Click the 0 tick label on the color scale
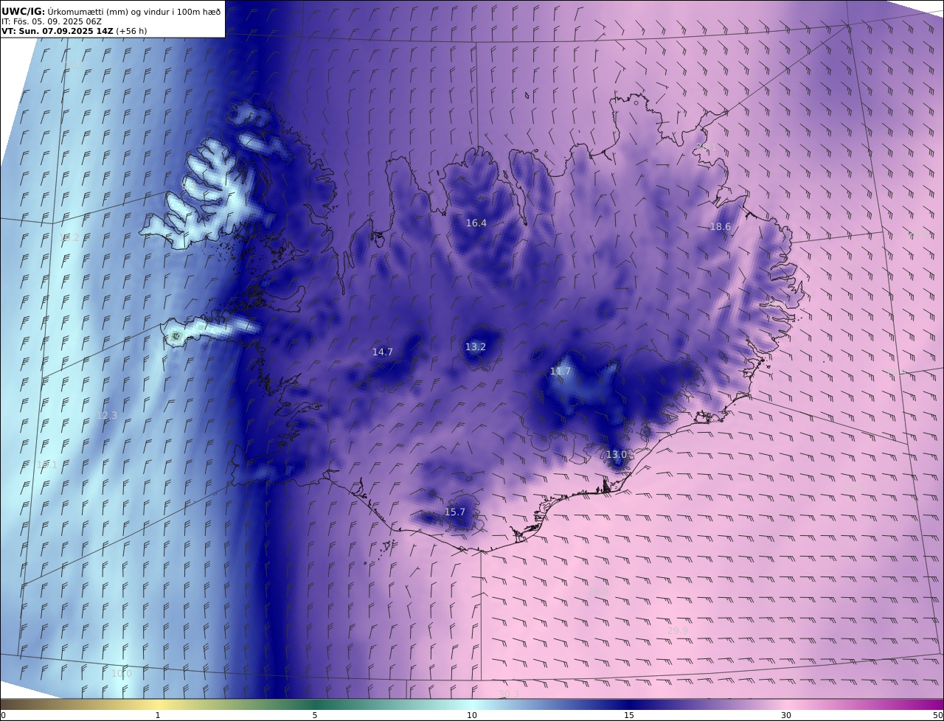 (3, 715)
